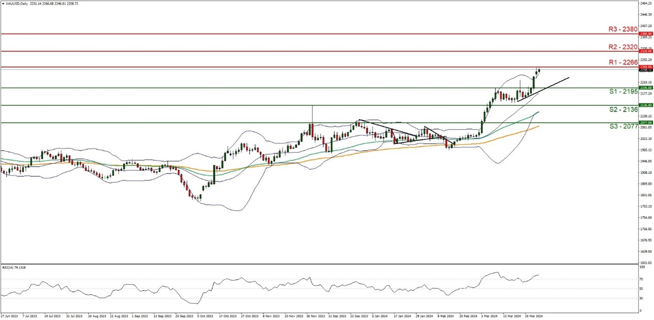The height and width of the screenshot is (320, 654).
Task: Click the 8 Feb 2024 date label
Action: point(445,316)
